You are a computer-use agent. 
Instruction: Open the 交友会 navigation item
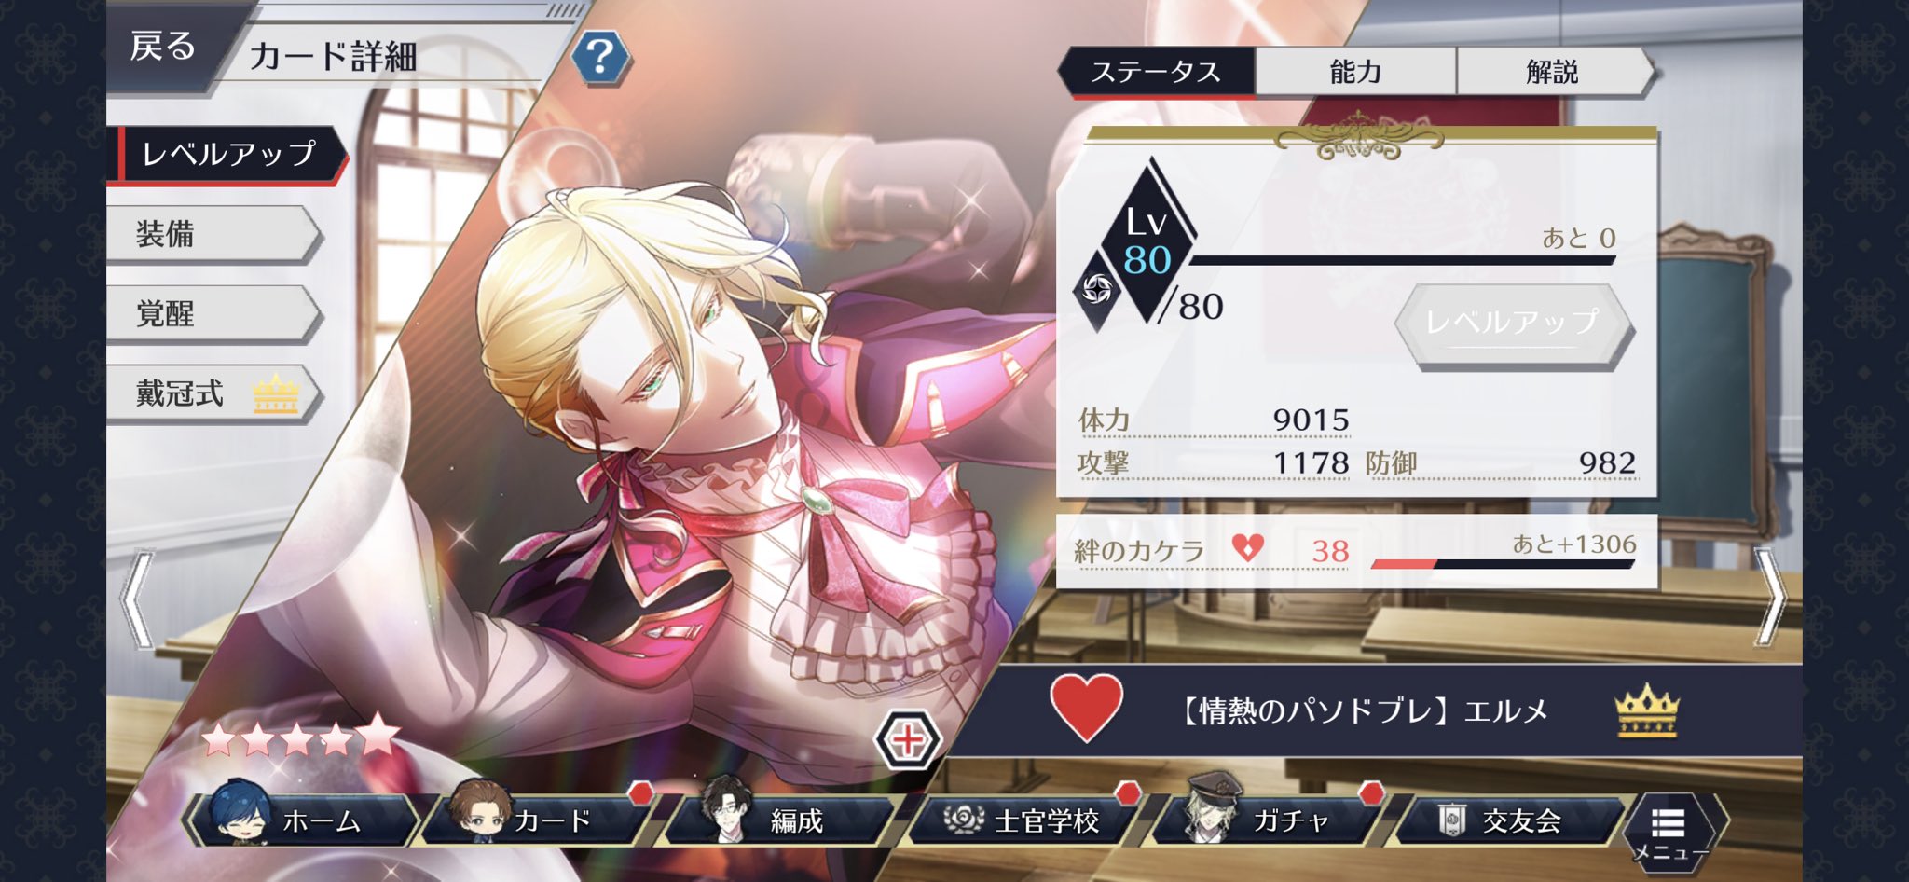[x=1510, y=820]
